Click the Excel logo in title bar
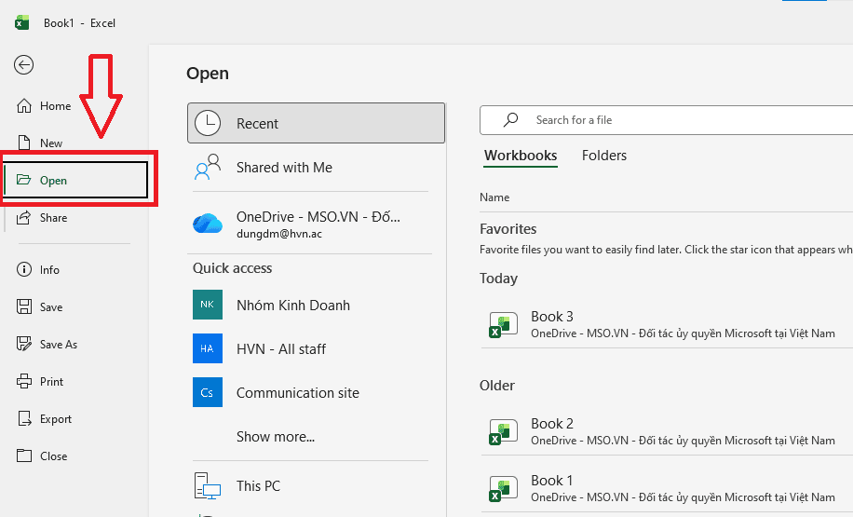This screenshot has width=853, height=517. (x=21, y=23)
